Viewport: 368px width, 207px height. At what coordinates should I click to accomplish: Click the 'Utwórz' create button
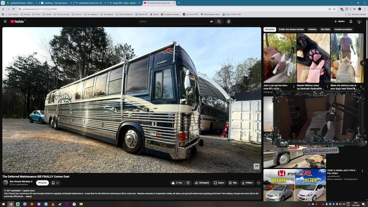pos(339,21)
